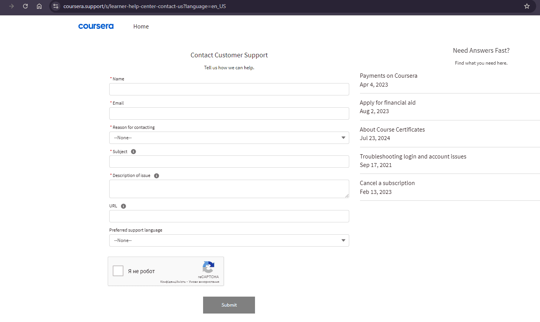Open Troubleshooting login and account issues article
Screen dimensions: 540x322
coord(413,157)
